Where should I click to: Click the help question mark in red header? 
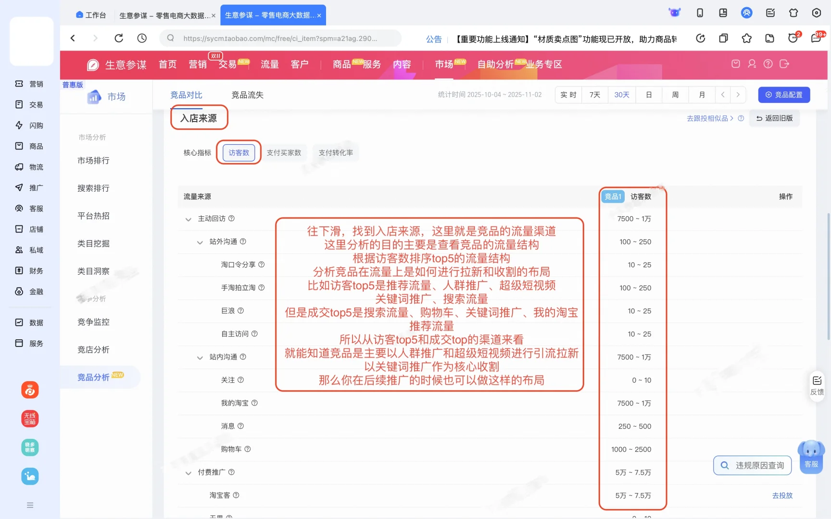pyautogui.click(x=768, y=64)
